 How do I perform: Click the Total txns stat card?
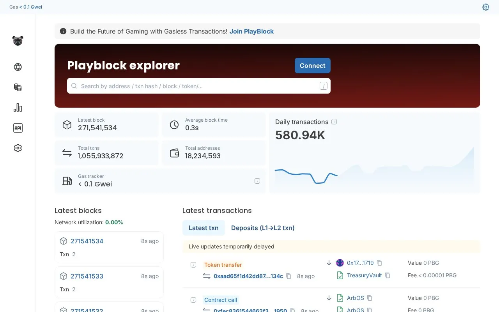106,153
